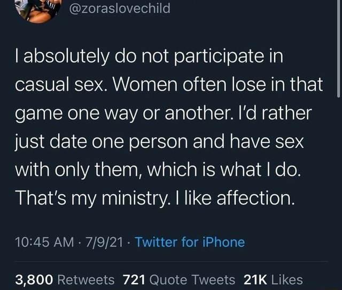Click tweet line starting 'game one way'
This screenshot has height=290, width=342.
point(164,113)
